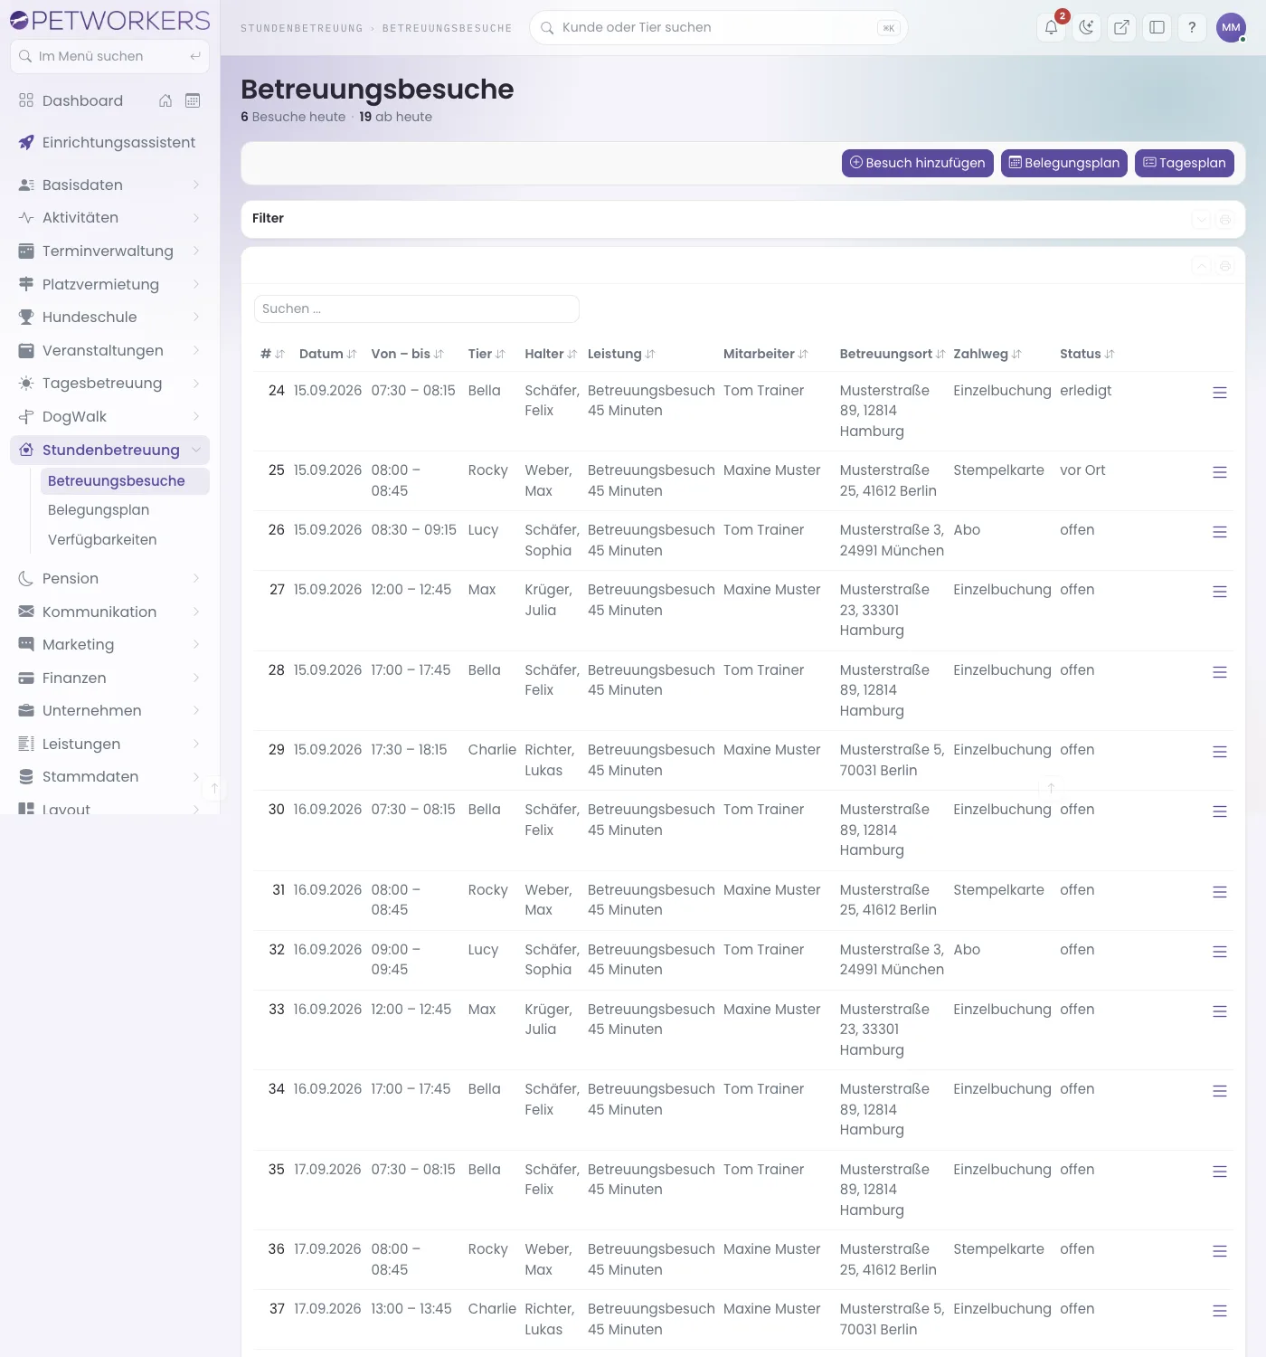The height and width of the screenshot is (1357, 1266).
Task: Open row menu for visit 27
Action: pyautogui.click(x=1220, y=592)
